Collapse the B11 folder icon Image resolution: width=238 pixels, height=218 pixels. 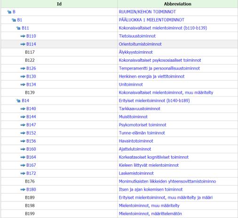[x=18, y=28]
